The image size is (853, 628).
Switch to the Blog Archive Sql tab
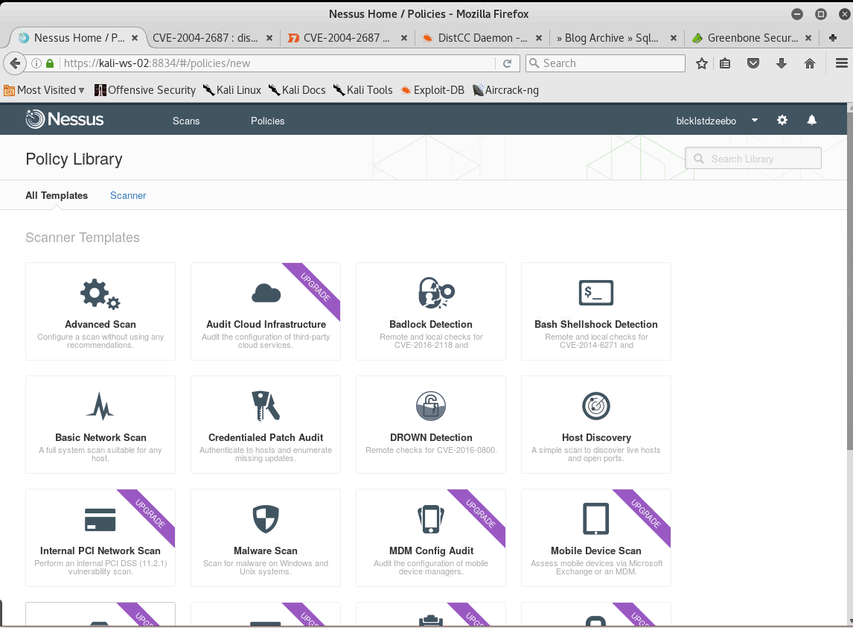[617, 37]
